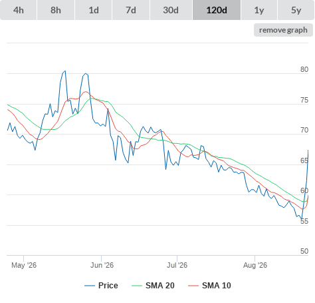The width and height of the screenshot is (315, 303).
Task: Choose the 30d time range
Action: 171,10
